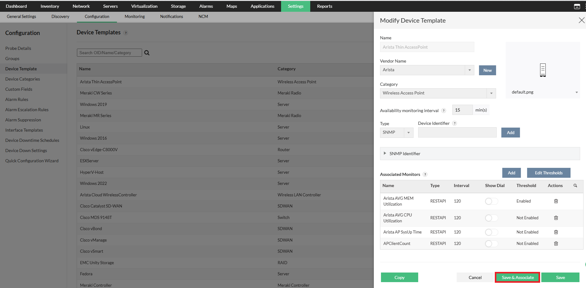Screen dimensions: 586x288
Task: Open help for Availability monitoring interval
Action: [x=444, y=111]
